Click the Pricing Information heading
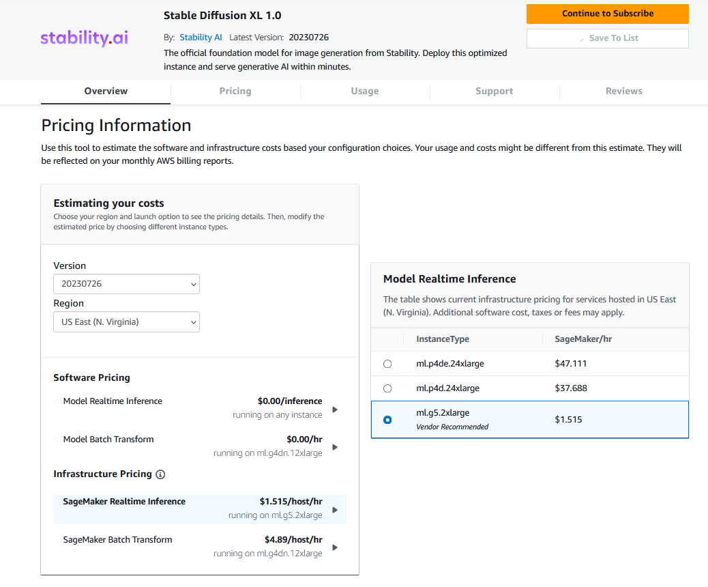This screenshot has width=708, height=587. [x=116, y=126]
